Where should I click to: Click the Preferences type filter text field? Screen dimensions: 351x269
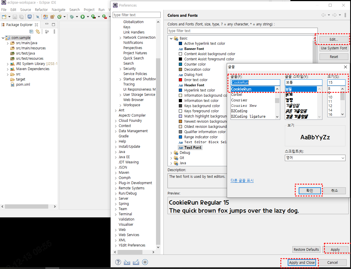[x=137, y=15]
